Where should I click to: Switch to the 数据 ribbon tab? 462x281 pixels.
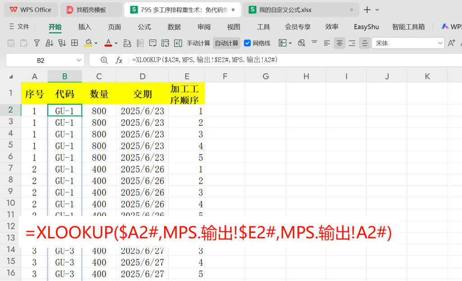pos(174,27)
